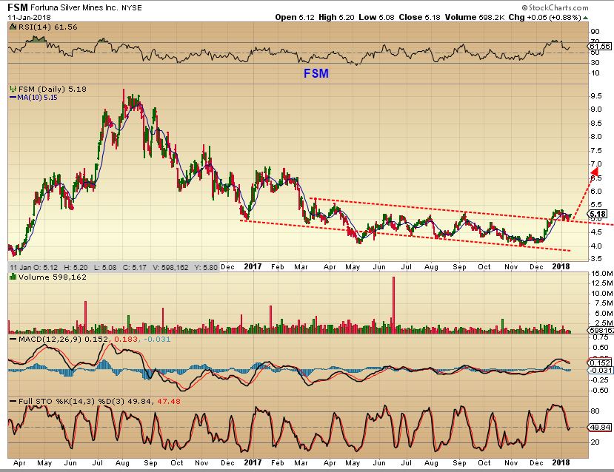Click the Chg +0.05 (+0.88%) value
The width and height of the screenshot is (614, 472).
tap(544, 17)
